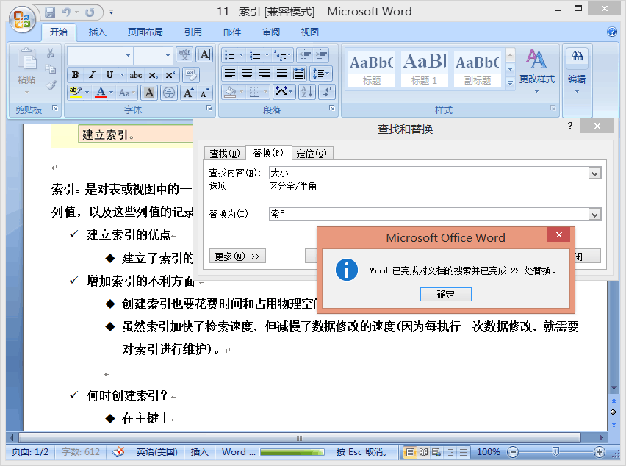Click the Increase Indent button
The width and height of the screenshot is (626, 466).
(x=321, y=54)
